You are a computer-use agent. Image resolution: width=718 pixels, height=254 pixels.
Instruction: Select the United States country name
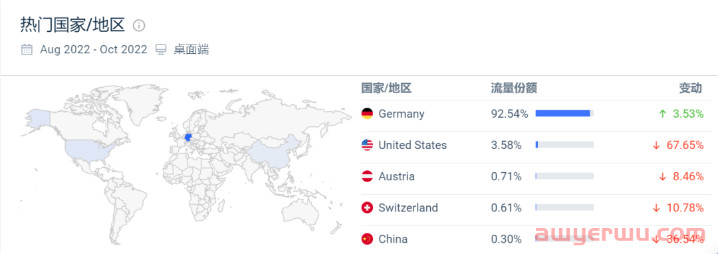pos(412,145)
